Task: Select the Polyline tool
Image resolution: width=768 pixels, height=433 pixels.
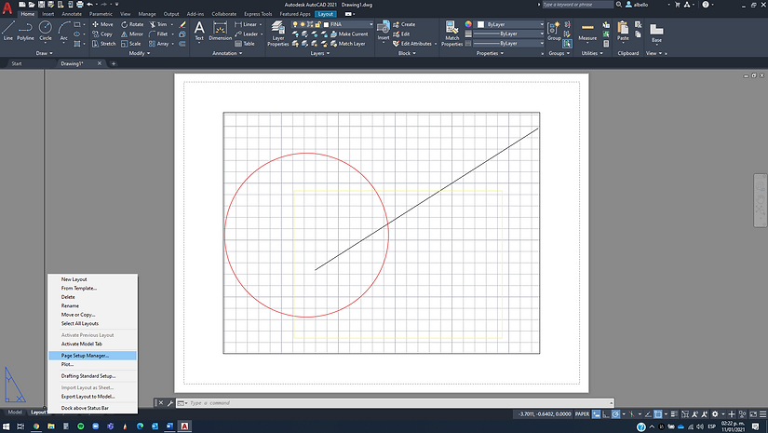Action: (x=25, y=31)
